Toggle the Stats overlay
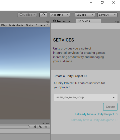The width and height of the screenshot is (120, 140). [30, 25]
